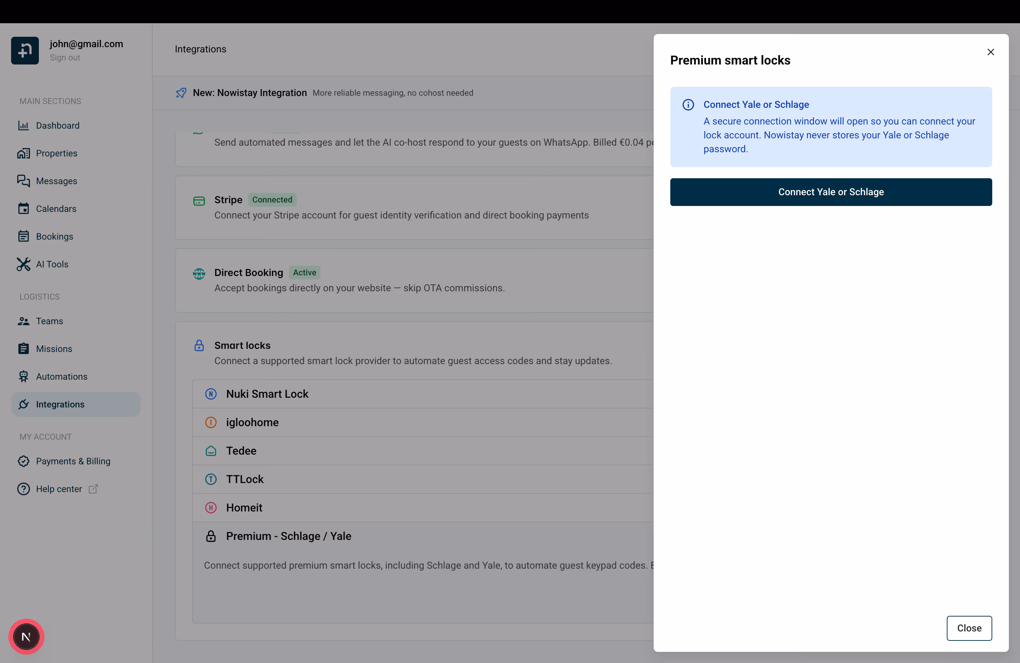Go to Properties in the sidebar
This screenshot has height=663, width=1020.
coord(76,153)
